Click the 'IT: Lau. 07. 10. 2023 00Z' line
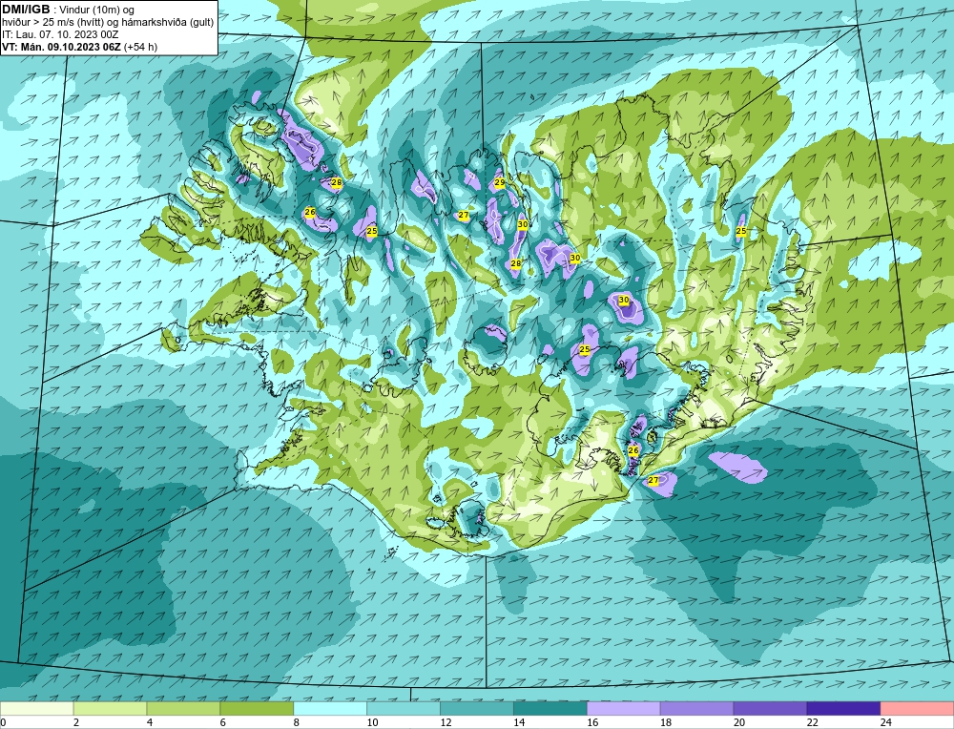This screenshot has height=729, width=954. [60, 34]
